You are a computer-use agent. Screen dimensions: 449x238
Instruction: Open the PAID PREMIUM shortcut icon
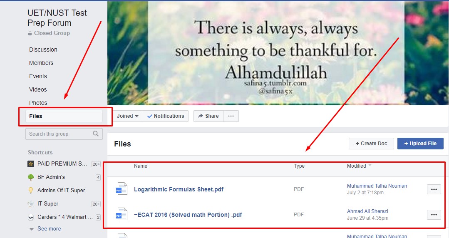point(31,164)
